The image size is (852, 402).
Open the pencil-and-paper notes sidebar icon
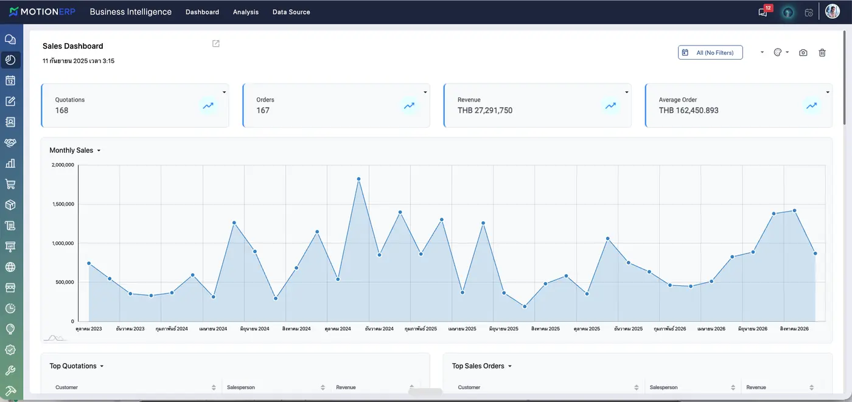[x=10, y=101]
